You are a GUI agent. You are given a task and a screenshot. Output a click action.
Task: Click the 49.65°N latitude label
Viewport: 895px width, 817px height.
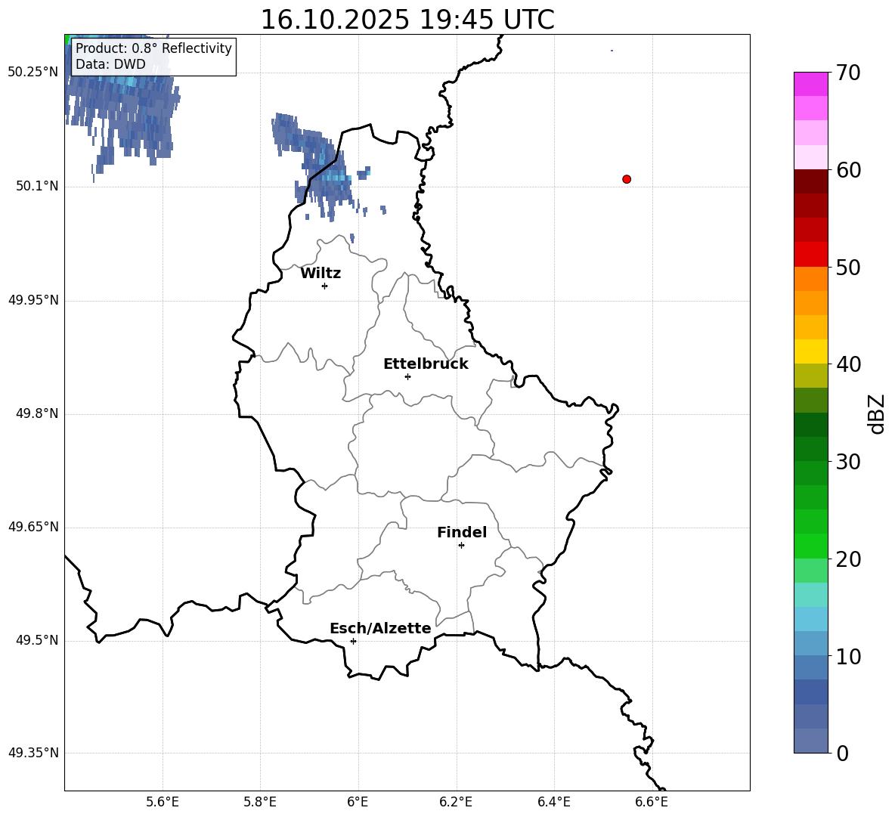pyautogui.click(x=33, y=527)
